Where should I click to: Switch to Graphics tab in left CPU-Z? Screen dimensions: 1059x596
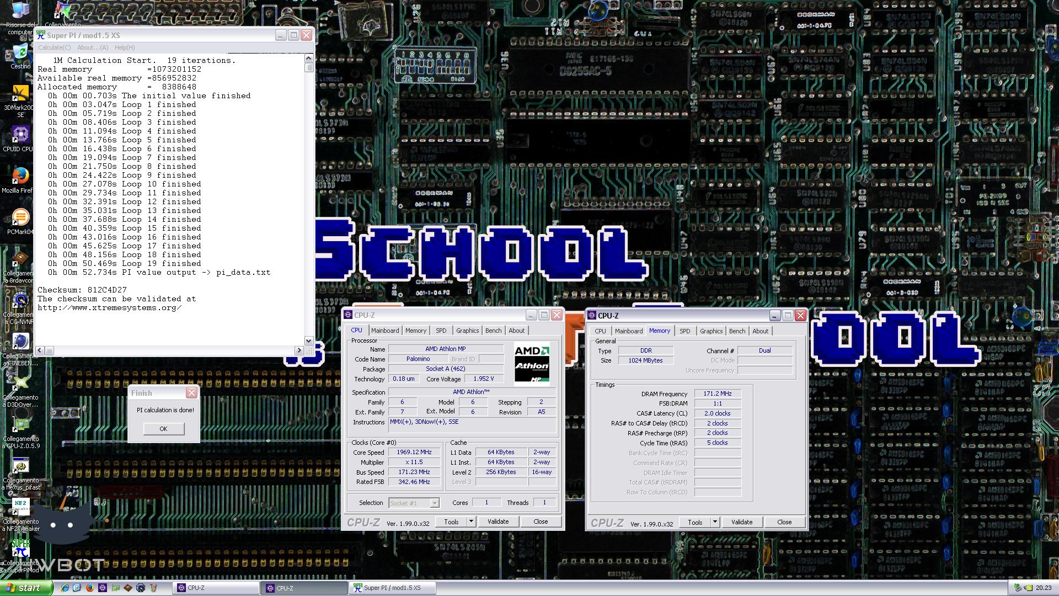[468, 331]
